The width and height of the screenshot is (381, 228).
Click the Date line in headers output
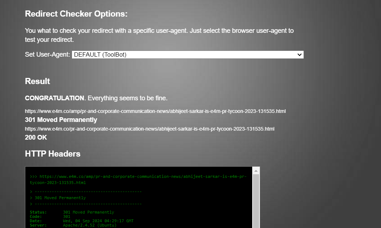pos(81,221)
